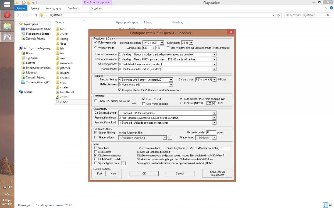Open Βίντεο in sidebar

(x=28, y=53)
